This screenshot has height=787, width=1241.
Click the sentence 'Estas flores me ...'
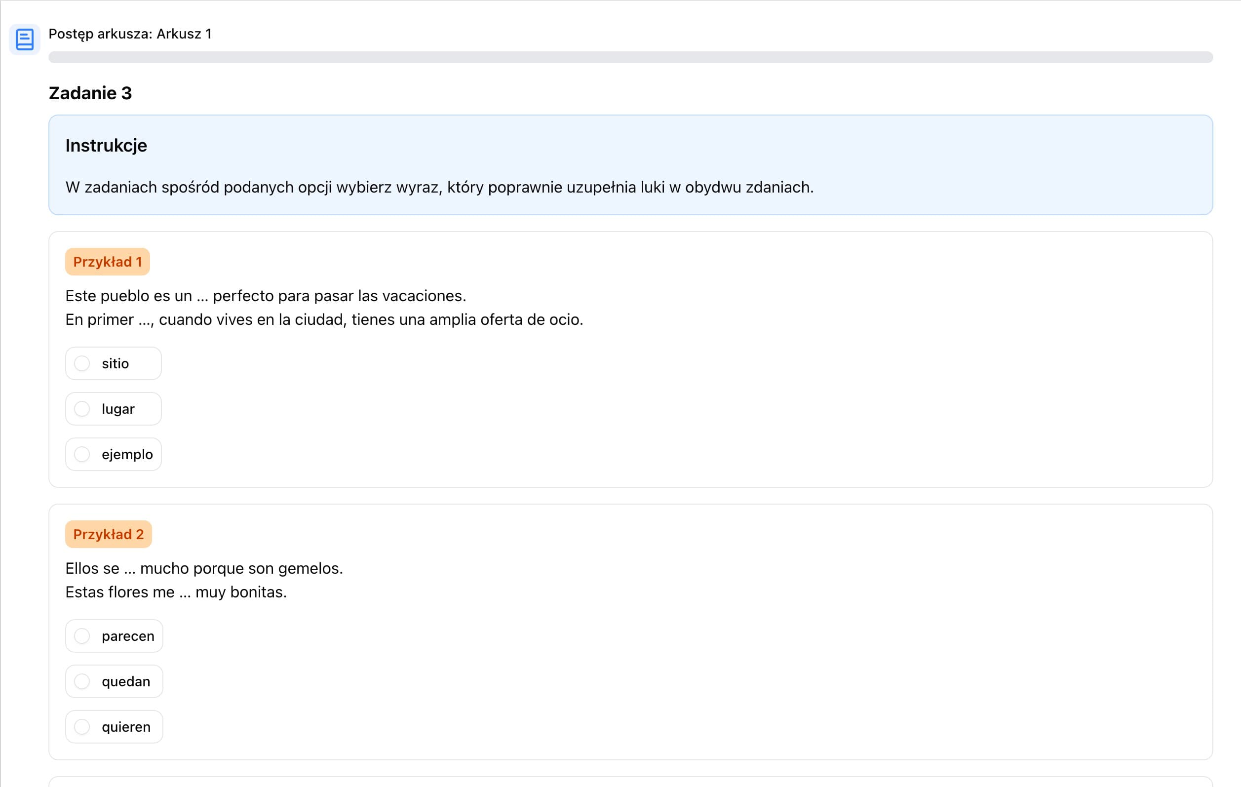[176, 592]
